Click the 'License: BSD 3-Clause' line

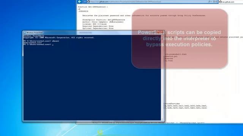pos(95,24)
